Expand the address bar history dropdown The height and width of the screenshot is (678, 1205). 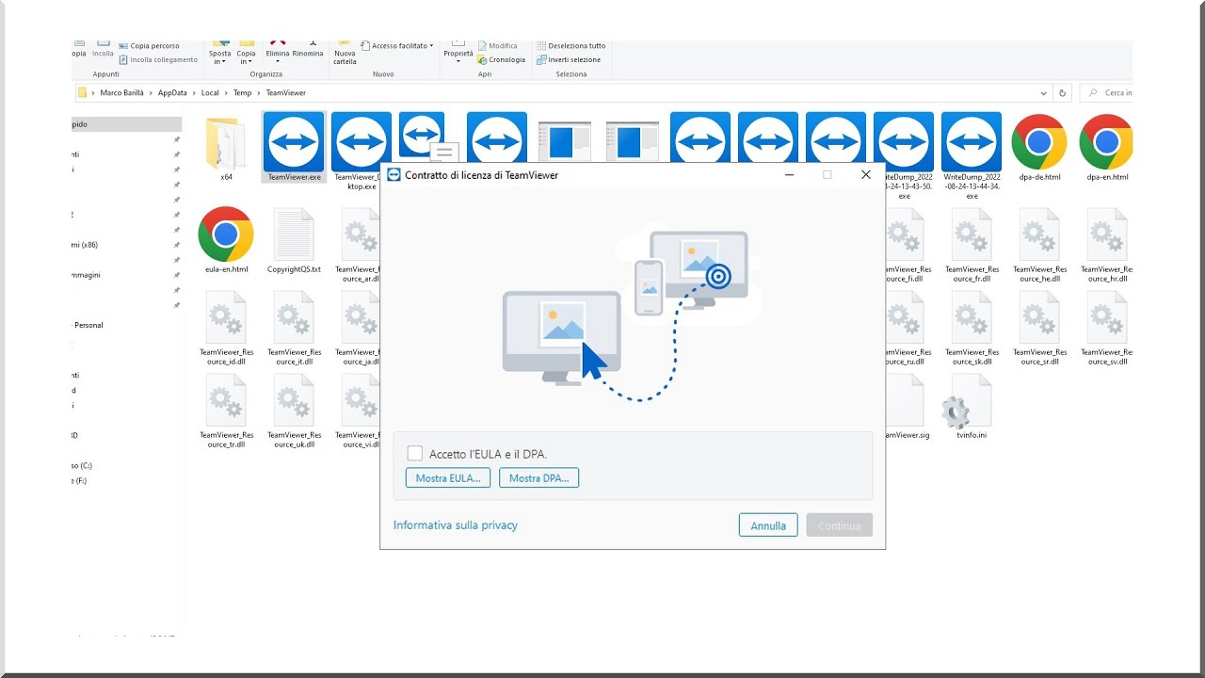point(1043,93)
